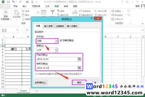Viewport: 145px width, 97px height.
Task: Open the Name Box dropdown arrow
Action: click(x=17, y=30)
